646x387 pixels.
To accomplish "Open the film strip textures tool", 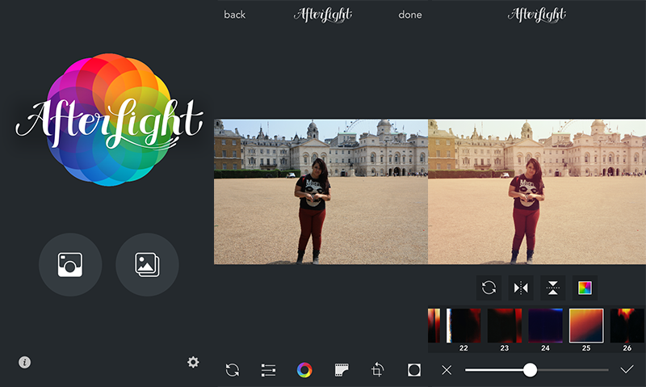I will tap(342, 370).
